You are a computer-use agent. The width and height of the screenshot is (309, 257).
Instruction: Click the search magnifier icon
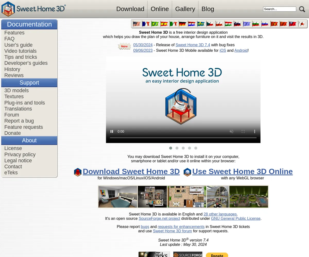[x=302, y=9]
